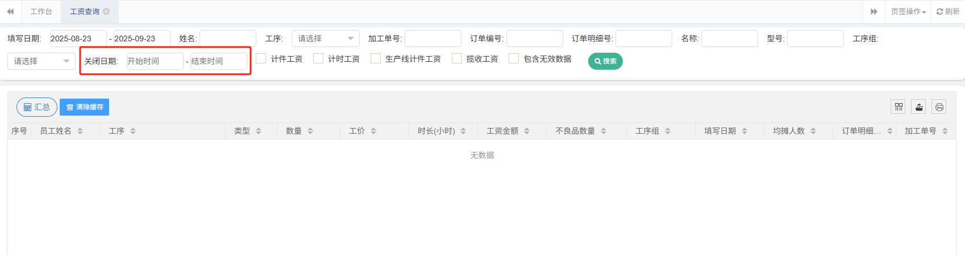Click the 清除缓存 button

coord(84,107)
